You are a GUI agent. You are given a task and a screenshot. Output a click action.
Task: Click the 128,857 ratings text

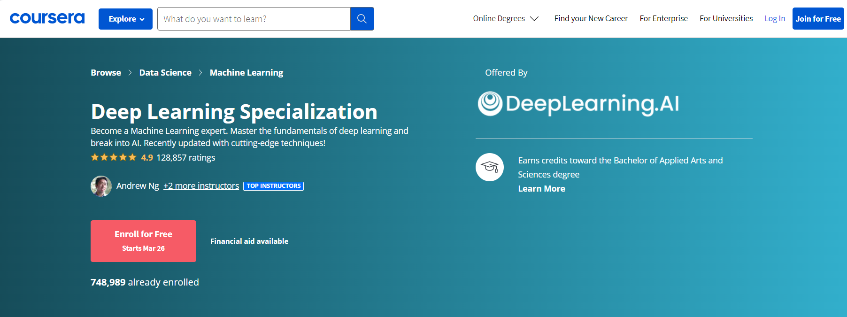point(186,158)
